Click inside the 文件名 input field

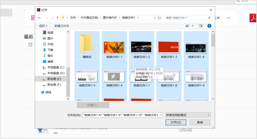point(121,115)
